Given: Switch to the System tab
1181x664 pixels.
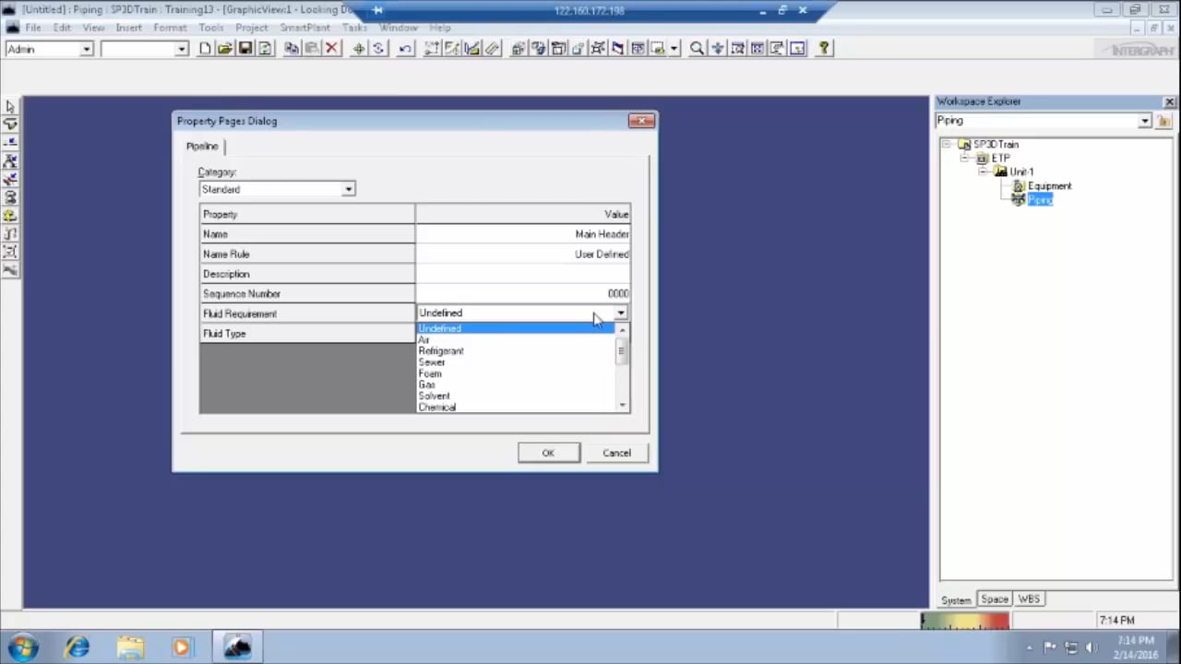Looking at the screenshot, I should click(956, 600).
